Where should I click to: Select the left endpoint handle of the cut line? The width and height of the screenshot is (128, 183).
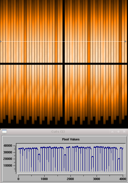point(0,41)
